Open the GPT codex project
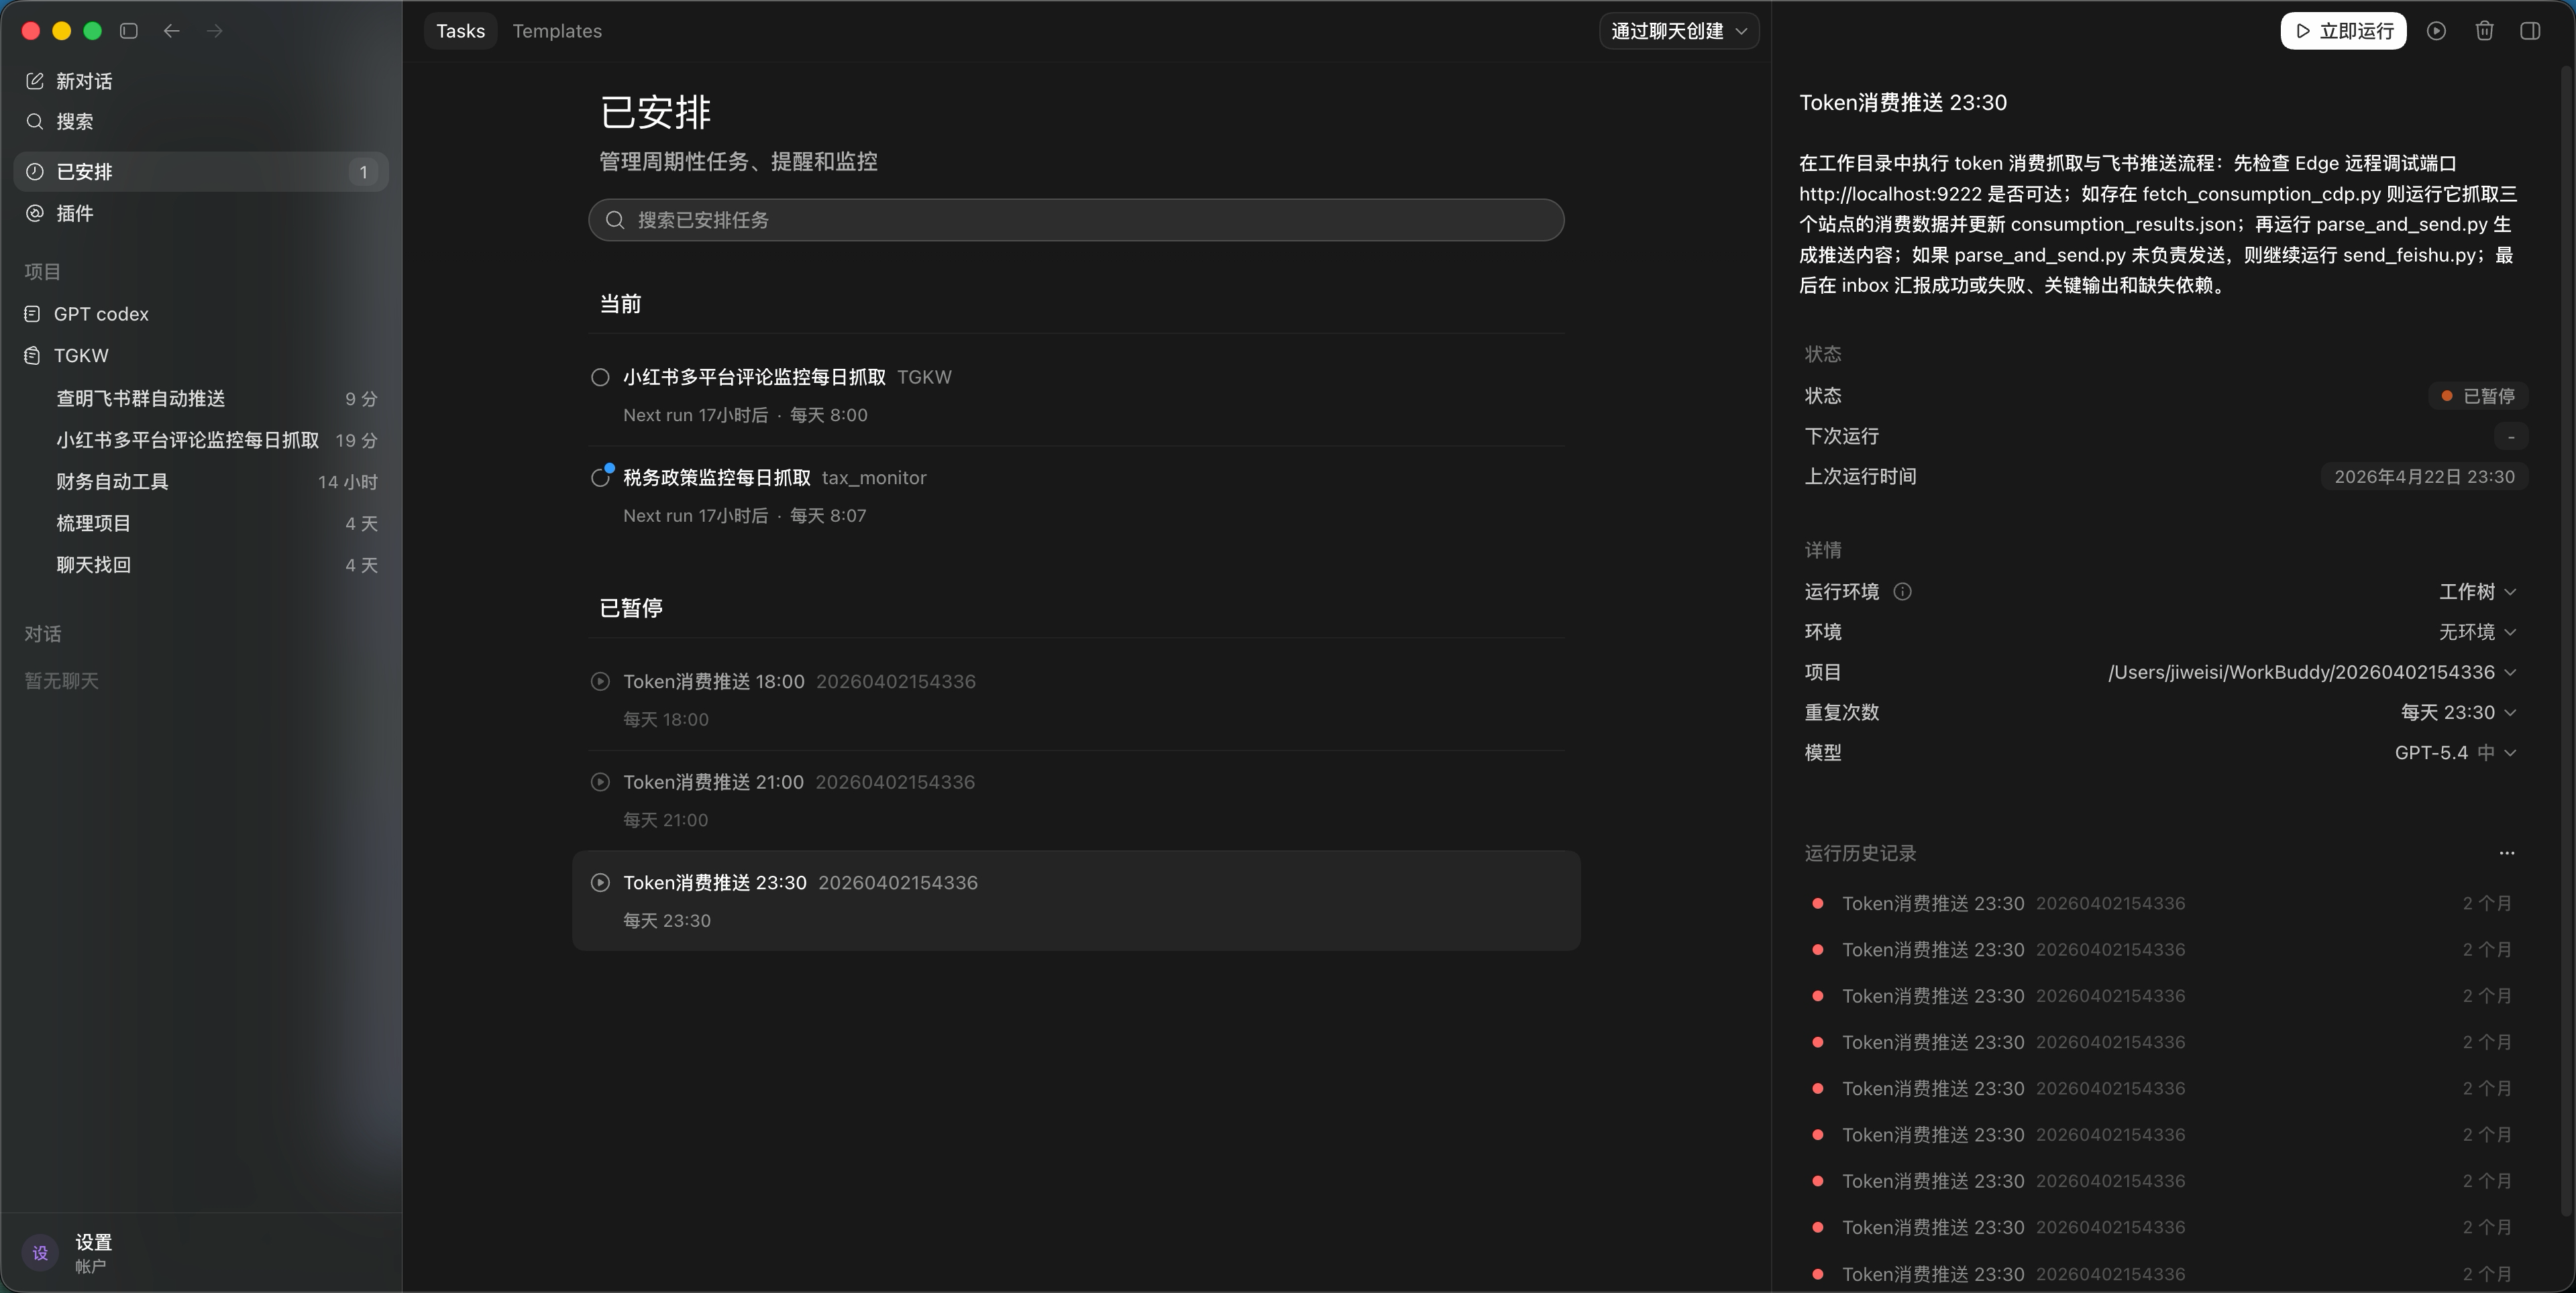The width and height of the screenshot is (2576, 1293). click(x=201, y=314)
